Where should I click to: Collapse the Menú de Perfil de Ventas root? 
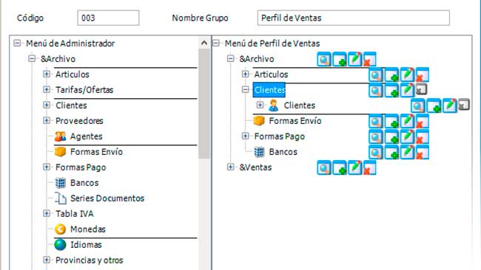(216, 43)
